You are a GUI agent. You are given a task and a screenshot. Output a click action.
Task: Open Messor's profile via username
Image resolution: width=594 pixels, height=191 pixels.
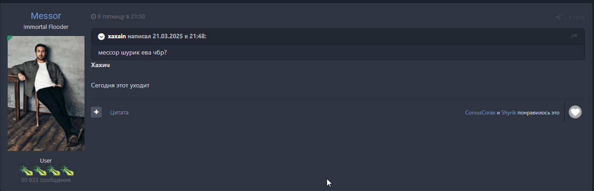pos(46,16)
